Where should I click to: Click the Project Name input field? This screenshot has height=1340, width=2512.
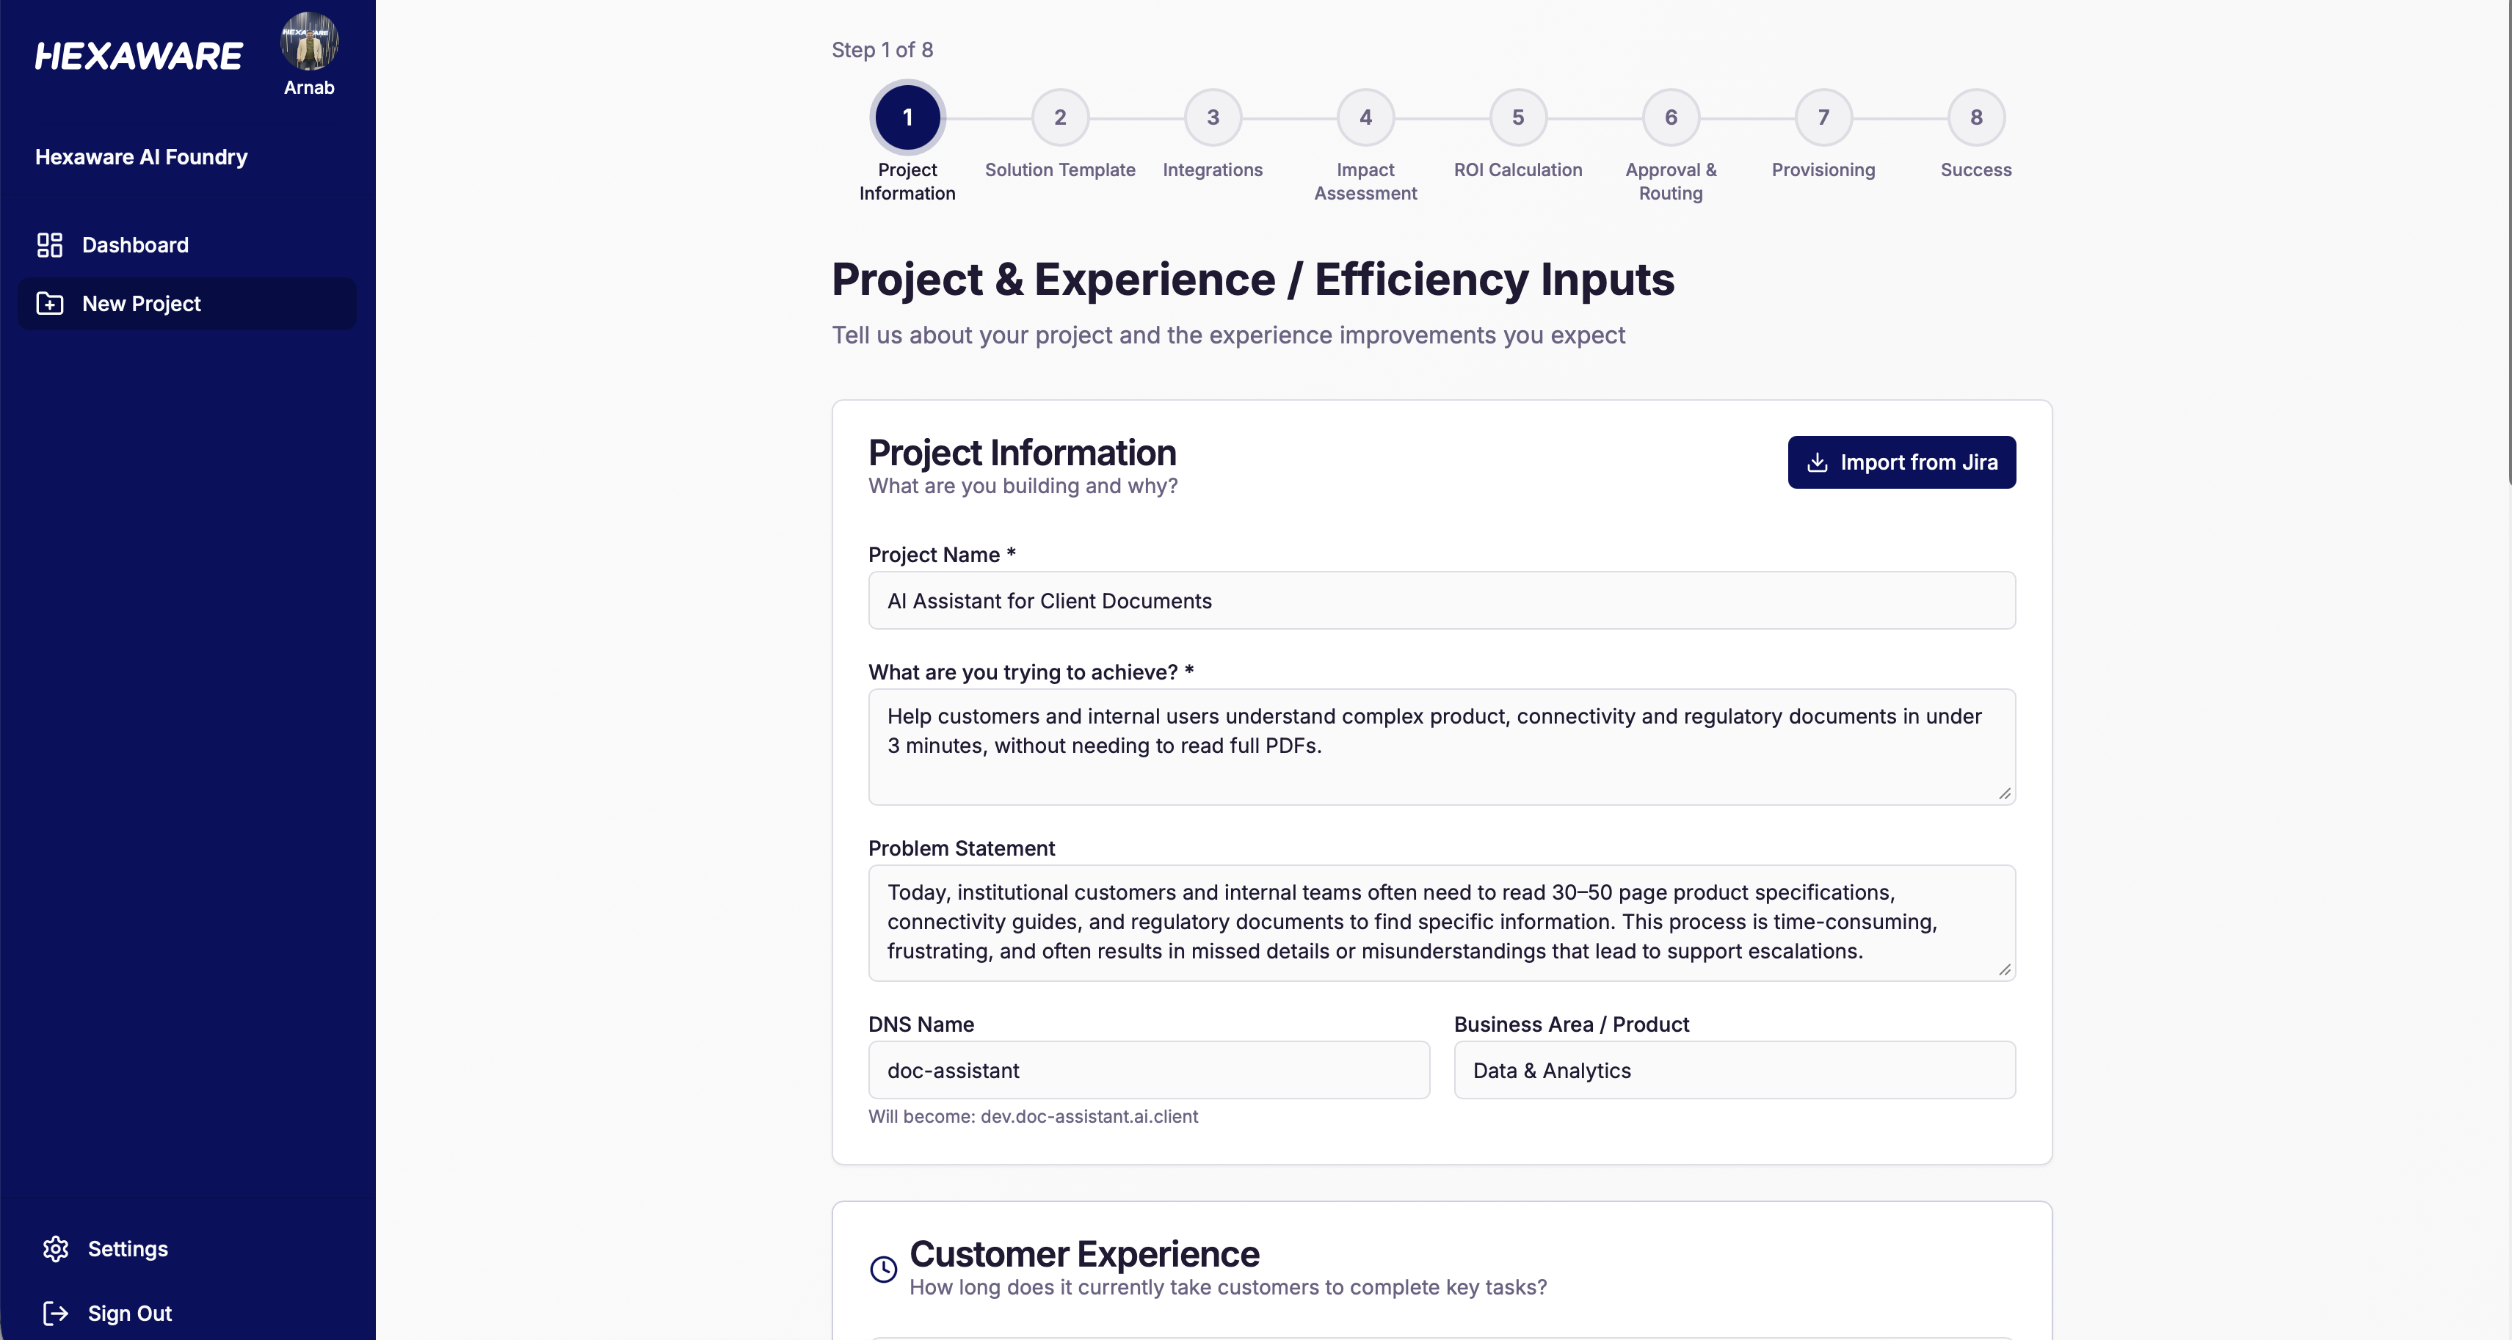[1441, 600]
